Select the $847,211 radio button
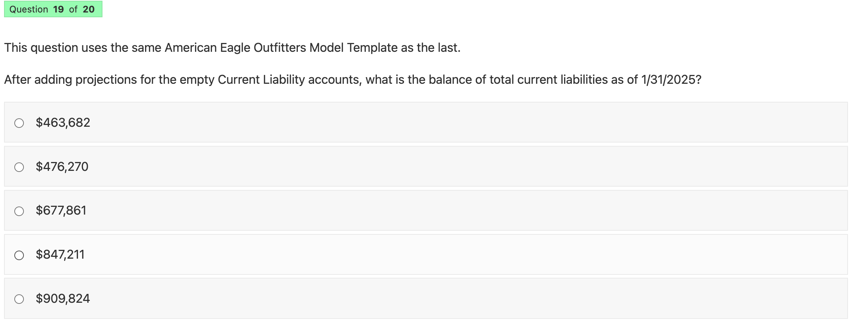Image resolution: width=852 pixels, height=327 pixels. pos(20,255)
